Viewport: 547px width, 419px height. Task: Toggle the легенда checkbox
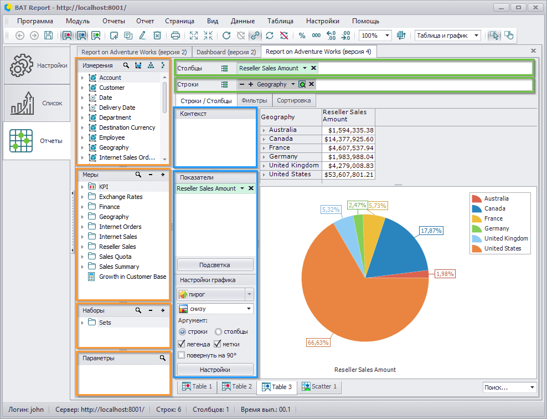tap(182, 344)
